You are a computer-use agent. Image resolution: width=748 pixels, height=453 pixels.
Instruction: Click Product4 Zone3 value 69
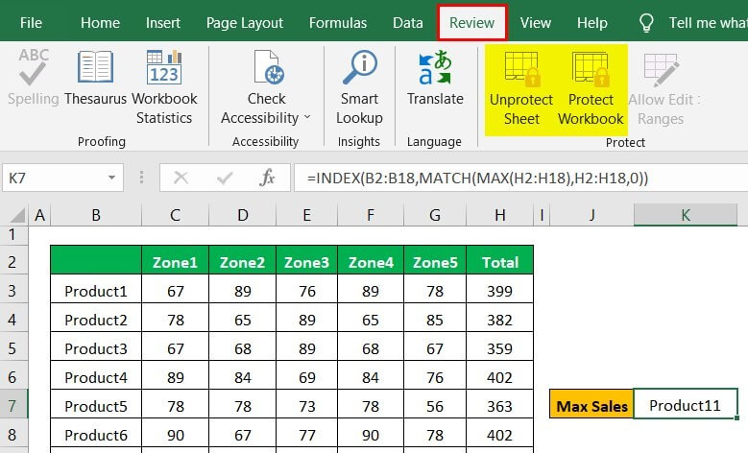[x=306, y=376]
